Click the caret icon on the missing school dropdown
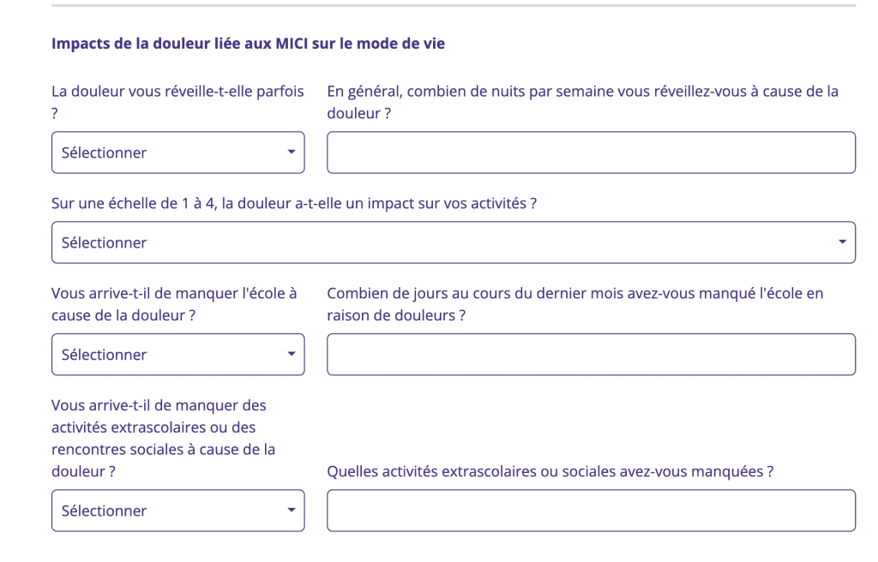The height and width of the screenshot is (562, 878). coord(292,354)
